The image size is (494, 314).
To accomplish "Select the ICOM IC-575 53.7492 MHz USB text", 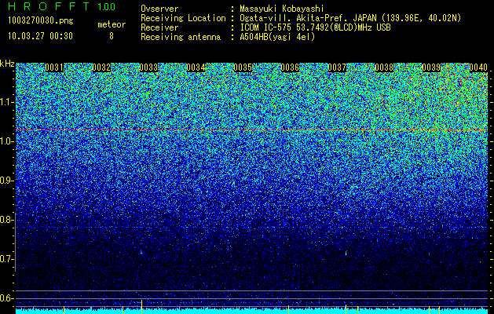I will coord(315,27).
